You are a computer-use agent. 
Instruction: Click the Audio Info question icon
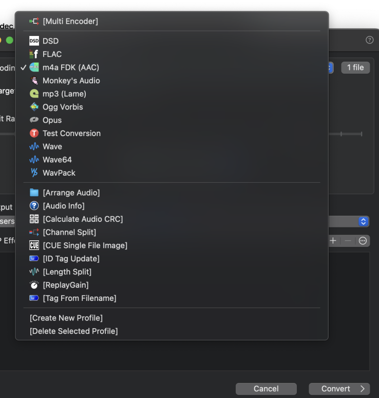(34, 206)
